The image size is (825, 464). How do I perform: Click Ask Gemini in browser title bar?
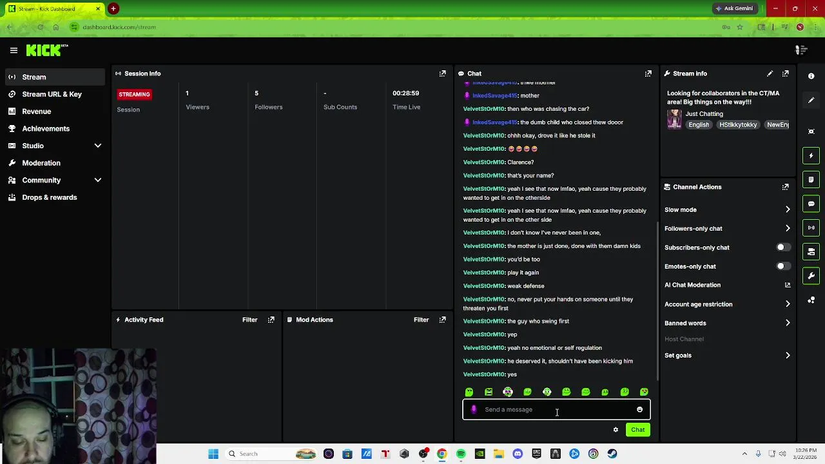[x=733, y=8]
